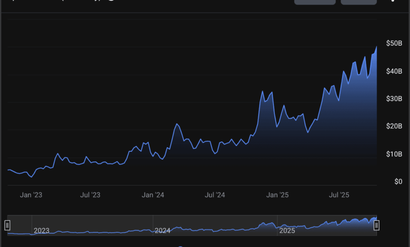Viewport: 410px width, 247px height.
Task: Click the wider gray button at the top
Action: tap(315, 2)
